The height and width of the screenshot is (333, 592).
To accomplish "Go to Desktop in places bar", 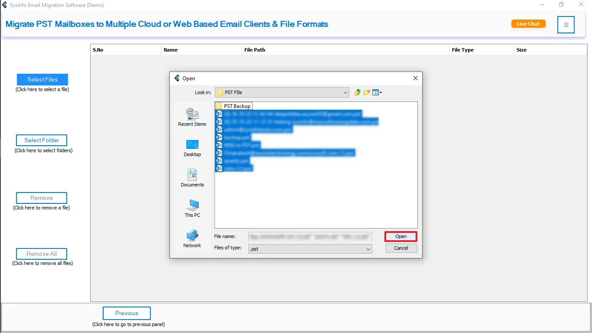I will tap(192, 148).
